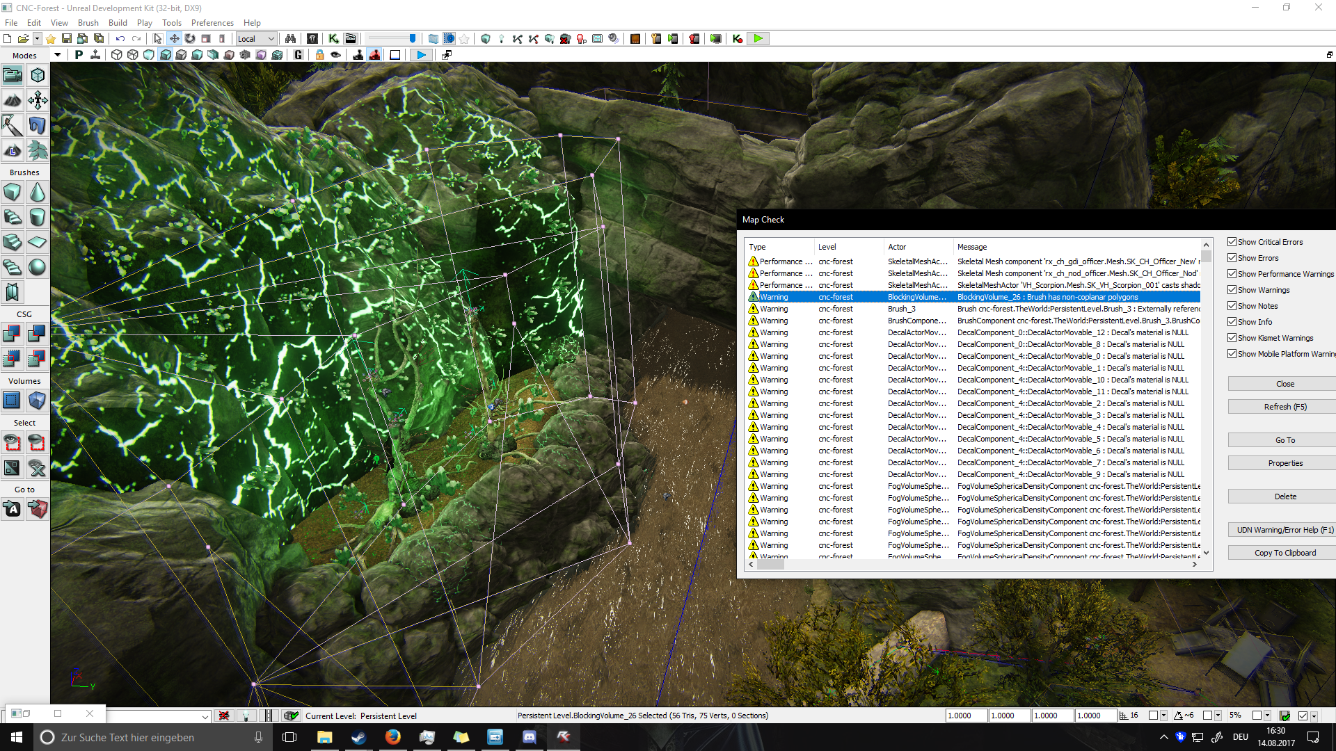This screenshot has height=751, width=1336.
Task: Toggle Show Info checkbox
Action: (1232, 322)
